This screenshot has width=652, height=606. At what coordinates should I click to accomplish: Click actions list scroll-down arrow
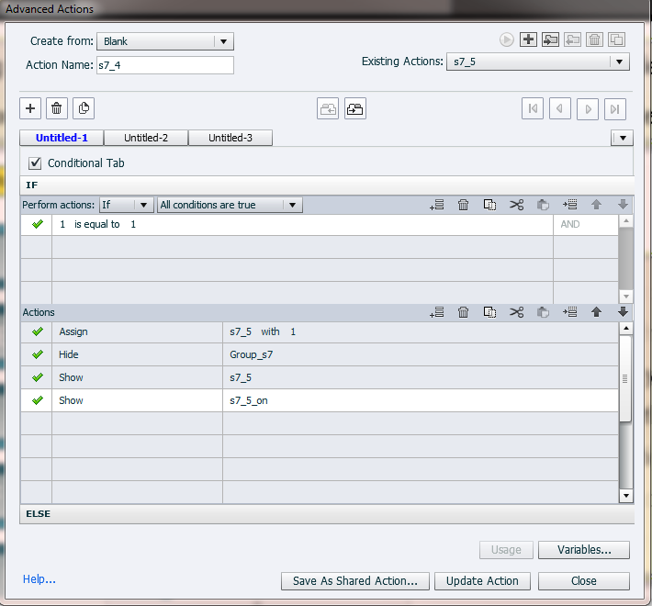coord(625,496)
